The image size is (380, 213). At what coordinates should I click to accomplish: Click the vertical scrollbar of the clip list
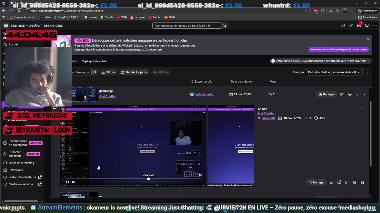(370, 133)
